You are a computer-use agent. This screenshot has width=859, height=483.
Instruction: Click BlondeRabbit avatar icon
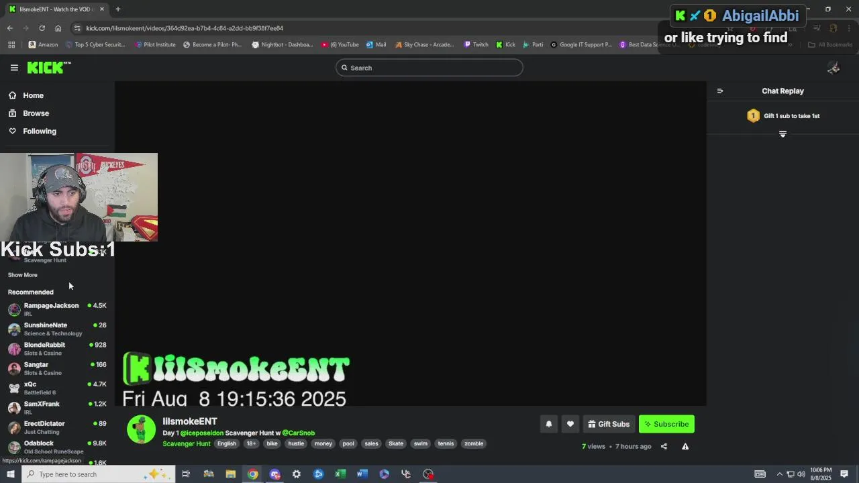pos(14,349)
